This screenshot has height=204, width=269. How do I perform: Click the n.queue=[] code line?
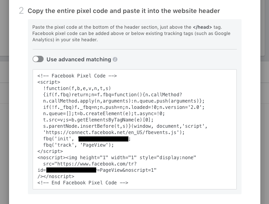tap(104, 114)
